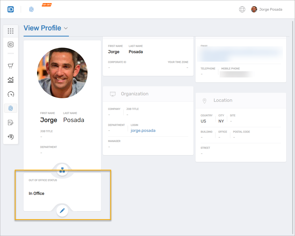Expand the View Profile dropdown
The image size is (295, 236).
tap(66, 28)
